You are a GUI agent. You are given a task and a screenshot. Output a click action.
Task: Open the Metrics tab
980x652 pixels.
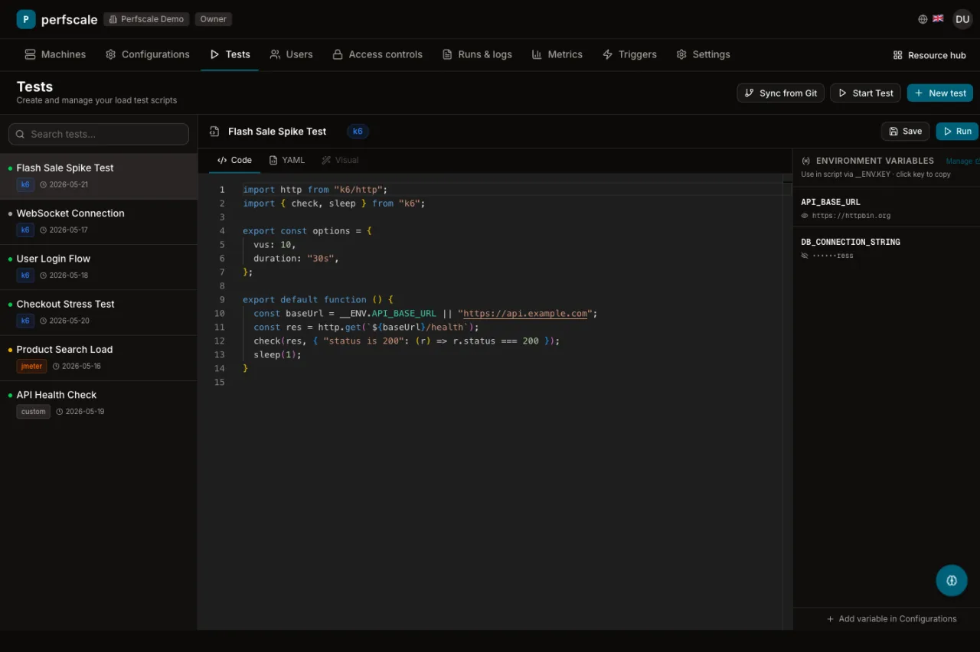pyautogui.click(x=557, y=54)
